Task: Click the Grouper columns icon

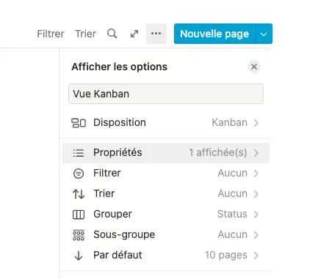Action: coord(79,215)
